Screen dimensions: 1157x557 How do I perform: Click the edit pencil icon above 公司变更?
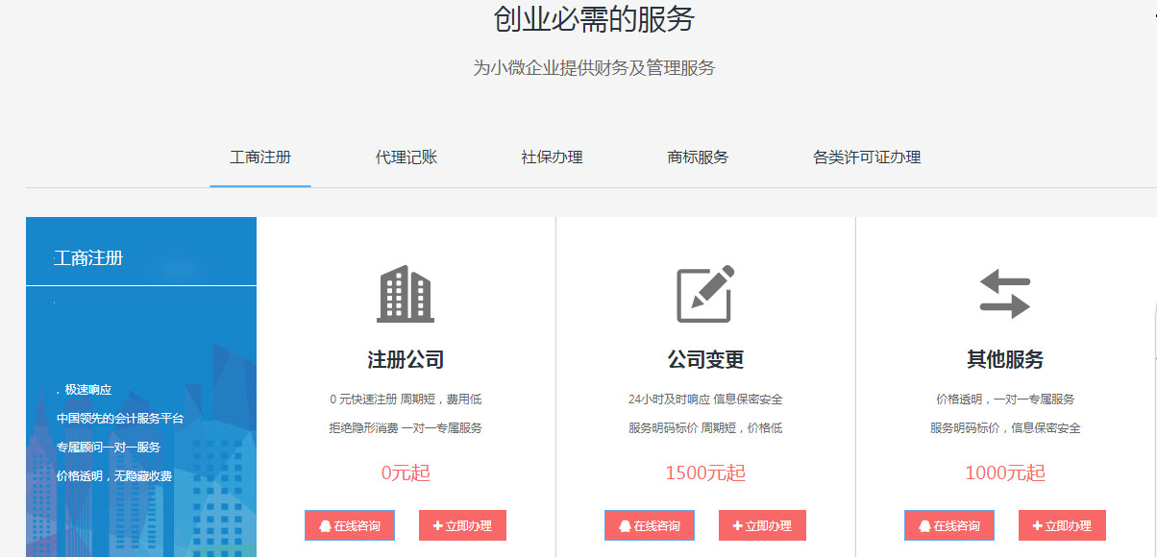tap(705, 293)
